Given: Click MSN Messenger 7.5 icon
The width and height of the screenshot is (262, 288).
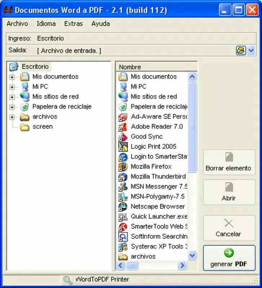Looking at the screenshot, I should pyautogui.click(x=123, y=187).
